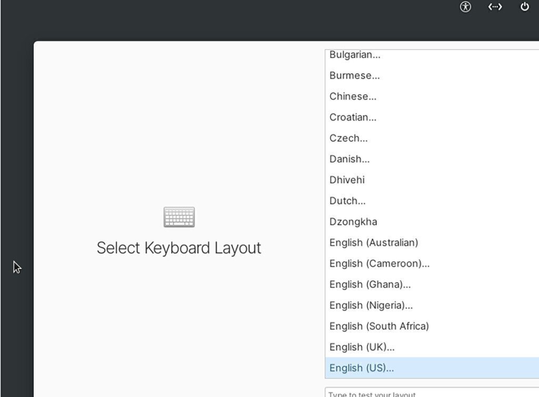Select English (Australian) layout
539x397 pixels.
point(373,243)
